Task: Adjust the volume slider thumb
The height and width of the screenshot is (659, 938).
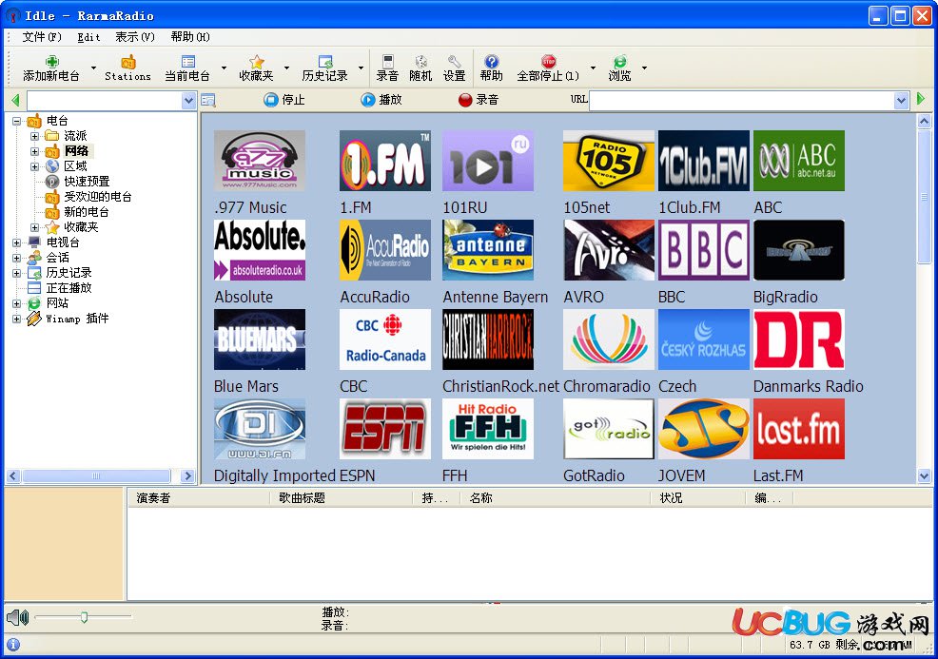Action: tap(85, 617)
